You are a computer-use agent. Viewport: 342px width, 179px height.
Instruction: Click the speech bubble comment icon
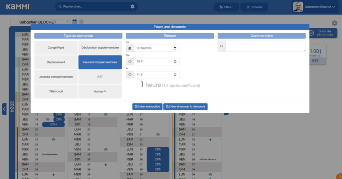221,46
